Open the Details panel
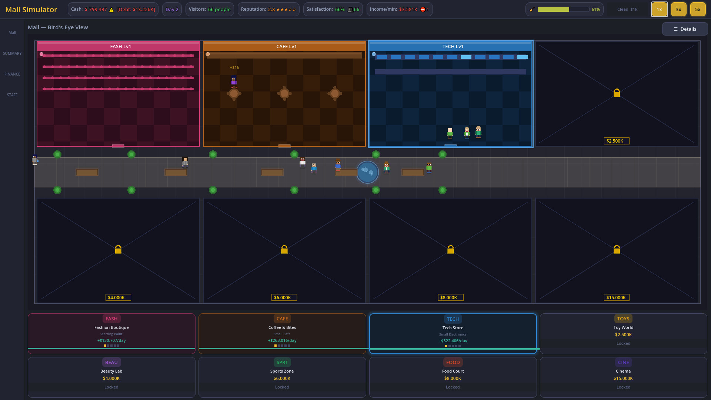This screenshot has width=711, height=400. [x=685, y=29]
